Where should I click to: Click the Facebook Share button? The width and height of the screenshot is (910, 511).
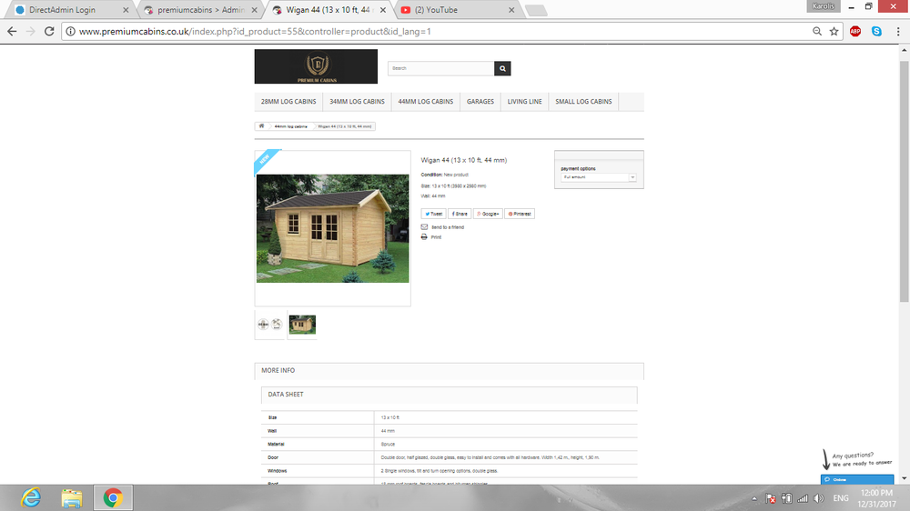coord(459,214)
